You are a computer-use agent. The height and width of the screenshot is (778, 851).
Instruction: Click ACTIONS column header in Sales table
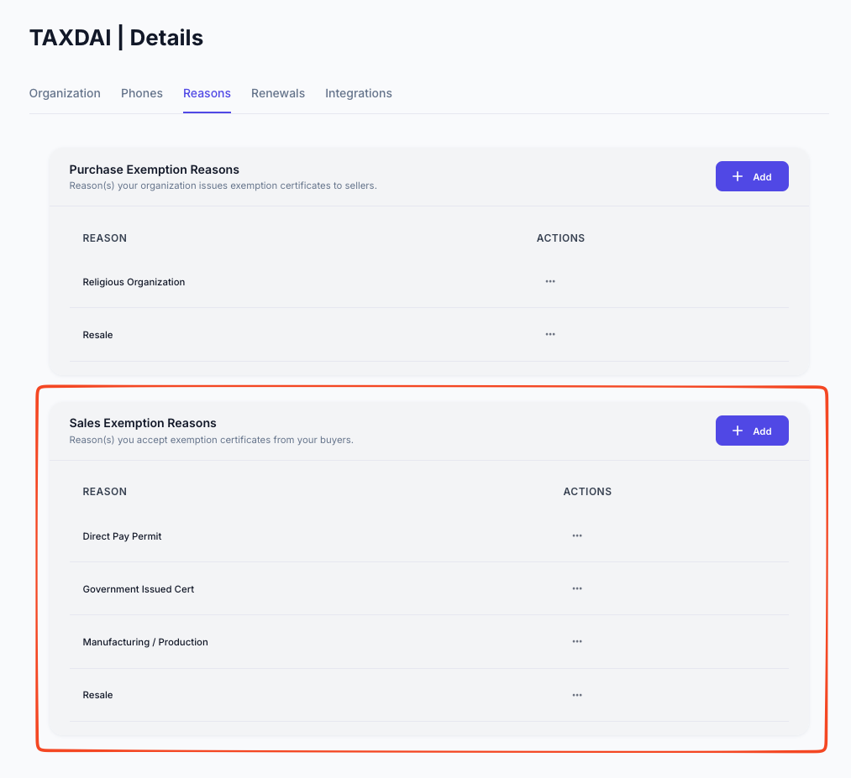pos(587,492)
